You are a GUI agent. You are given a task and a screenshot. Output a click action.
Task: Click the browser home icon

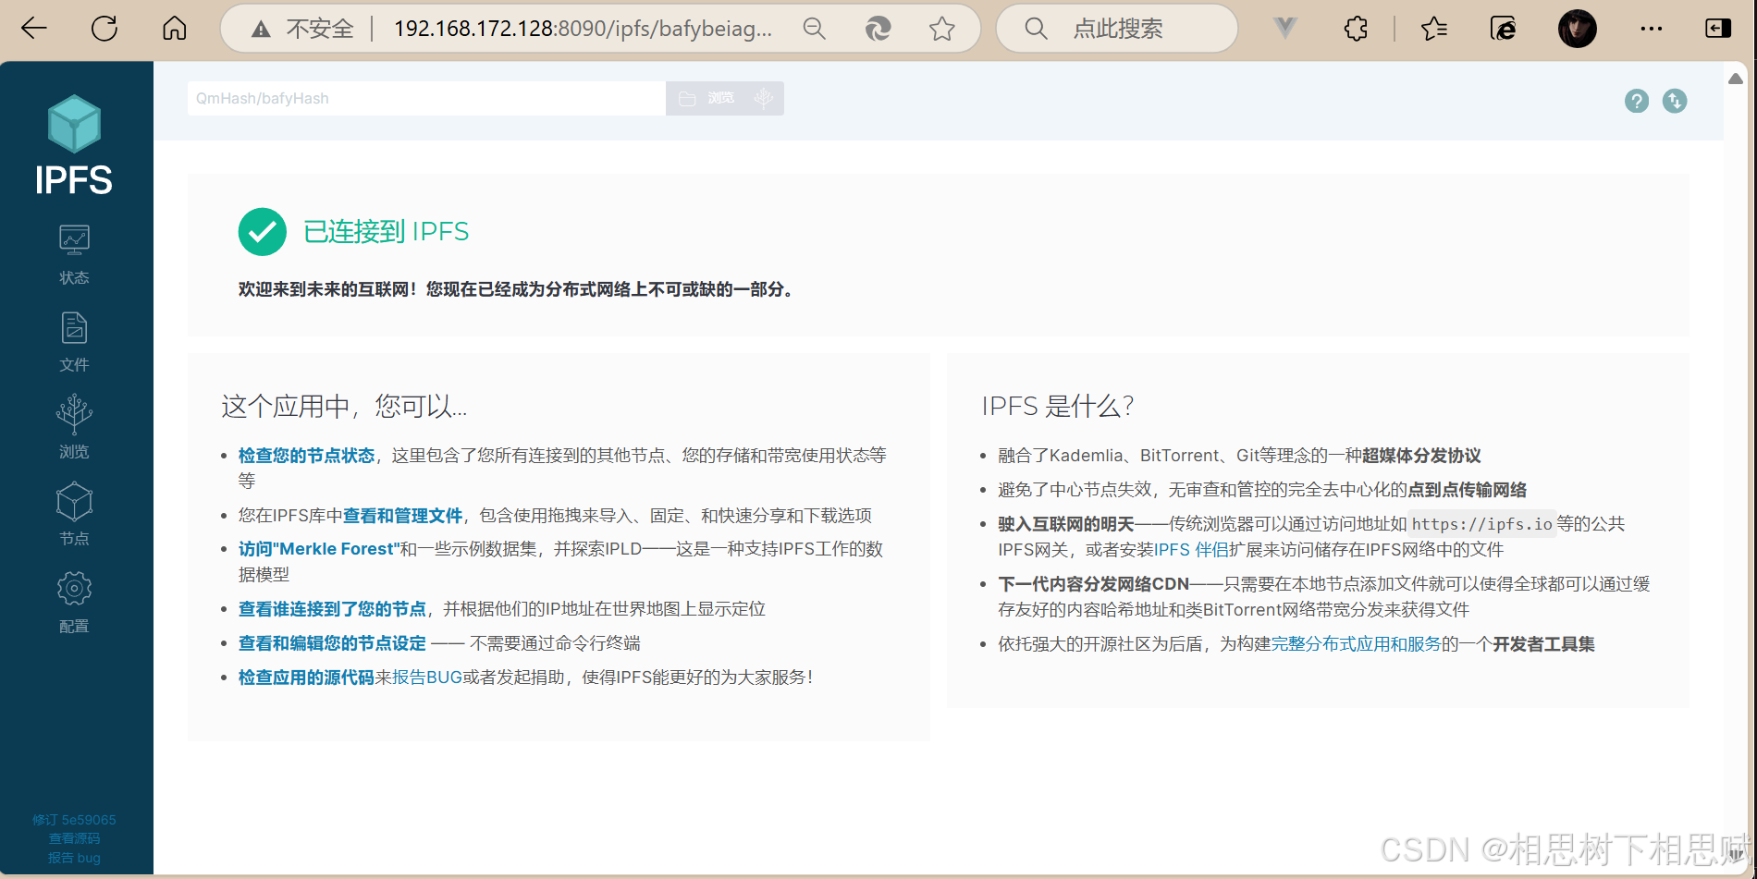tap(173, 28)
